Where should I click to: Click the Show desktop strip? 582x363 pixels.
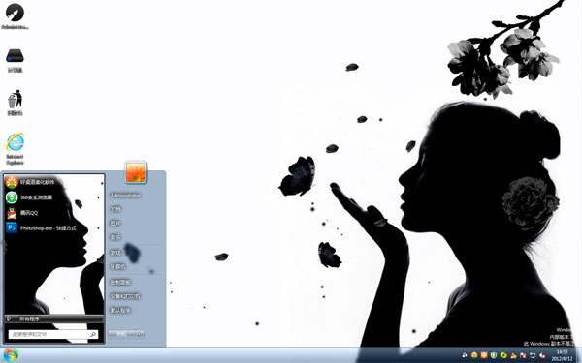pos(579,355)
